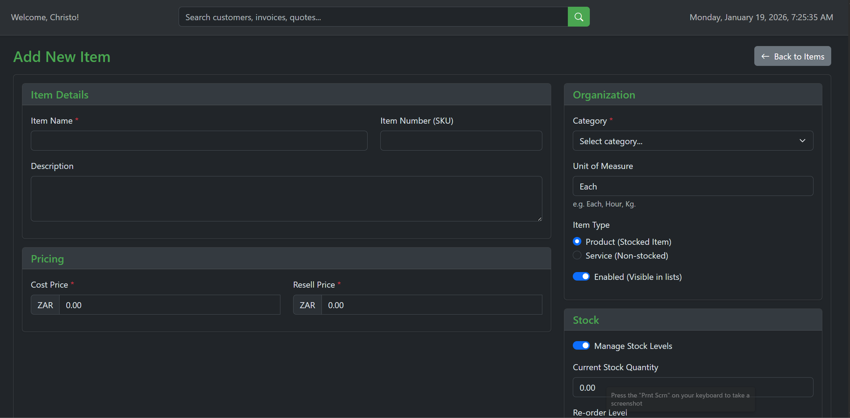Viewport: 850px width, 418px height.
Task: Click the Category dropdown chevron arrow
Action: pos(802,141)
